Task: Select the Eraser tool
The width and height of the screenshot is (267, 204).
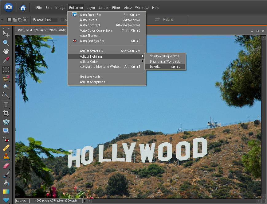Action: (x=6, y=166)
